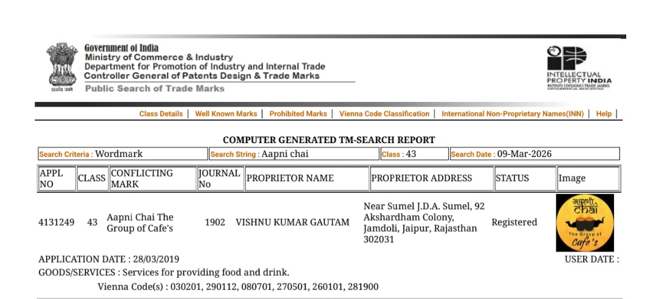
Task: Open the Class Details menu link
Action: [x=161, y=114]
